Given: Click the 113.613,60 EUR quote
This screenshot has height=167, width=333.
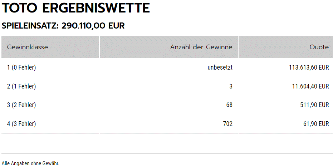Looking at the screenshot, I should [x=309, y=67].
